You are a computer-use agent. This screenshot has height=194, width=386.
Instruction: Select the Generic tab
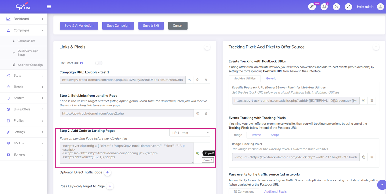[271, 78]
